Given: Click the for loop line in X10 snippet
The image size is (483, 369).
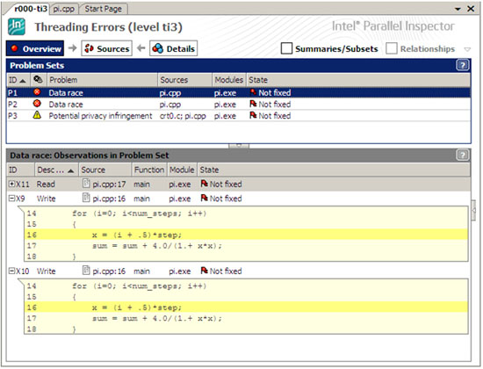Looking at the screenshot, I should click(x=140, y=286).
